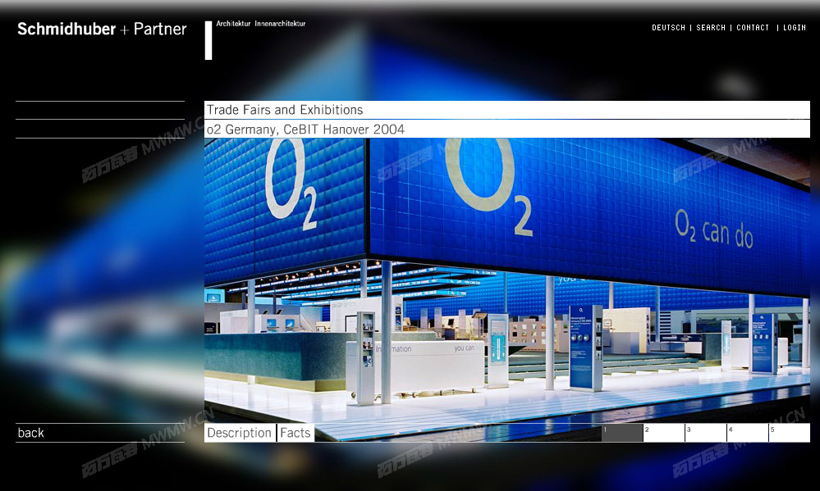Select image number 4 in pager
The width and height of the screenshot is (820, 491).
748,433
